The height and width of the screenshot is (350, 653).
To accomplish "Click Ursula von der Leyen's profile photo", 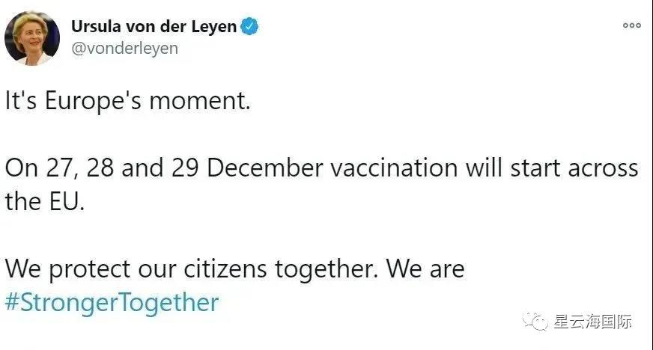I will tap(31, 37).
